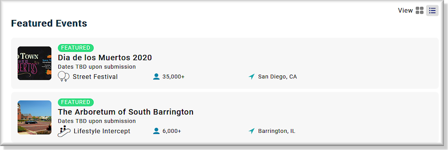Click FEATURED badge on Dia de los Muertos

click(x=76, y=48)
